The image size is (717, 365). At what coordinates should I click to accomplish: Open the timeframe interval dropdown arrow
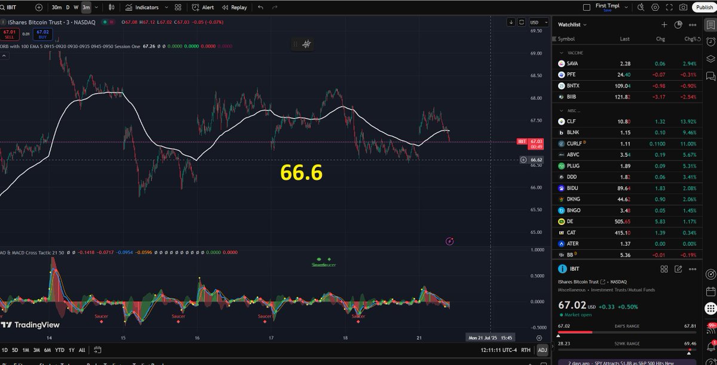96,7
